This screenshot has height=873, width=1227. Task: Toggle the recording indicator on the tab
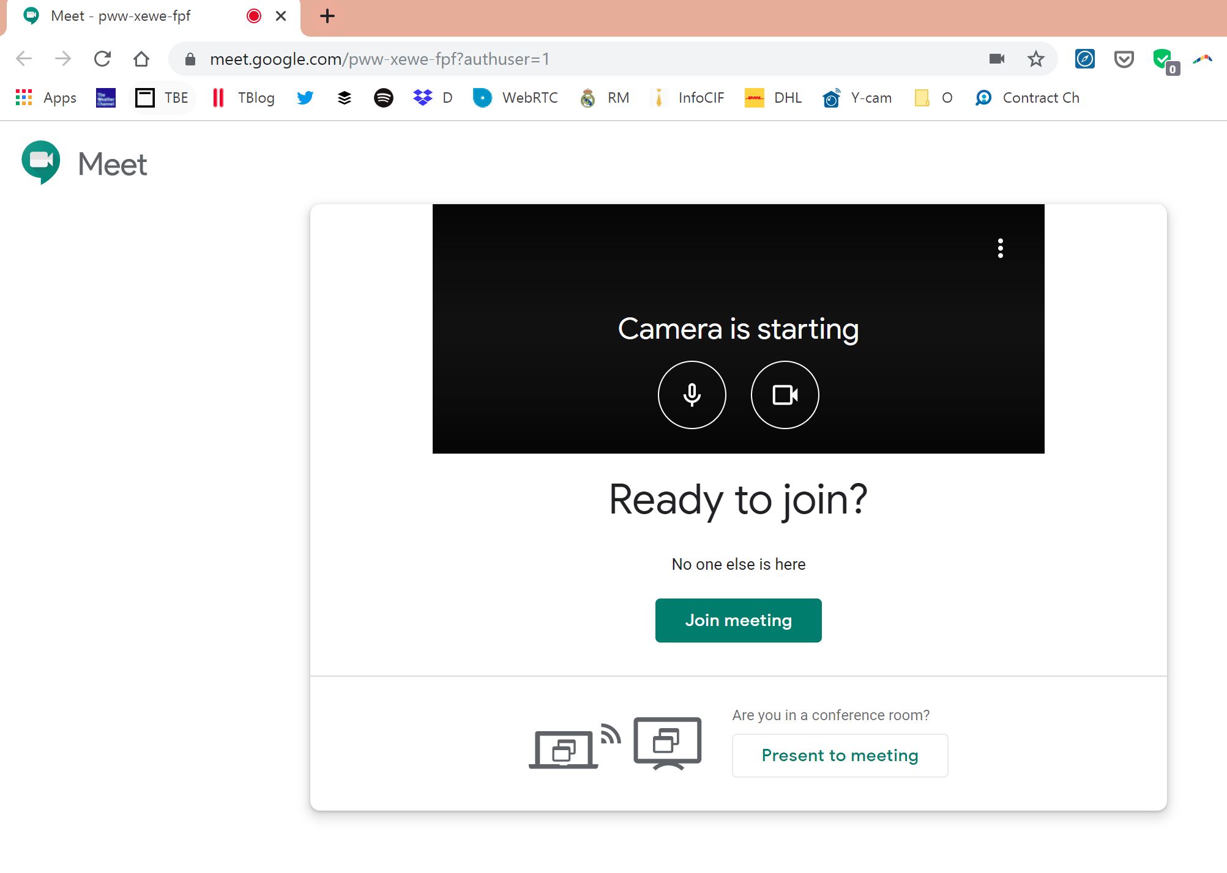coord(253,17)
